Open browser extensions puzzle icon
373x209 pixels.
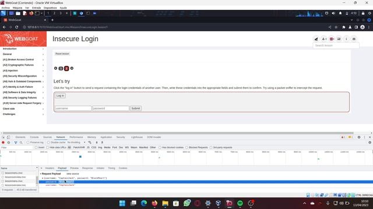pos(344,27)
